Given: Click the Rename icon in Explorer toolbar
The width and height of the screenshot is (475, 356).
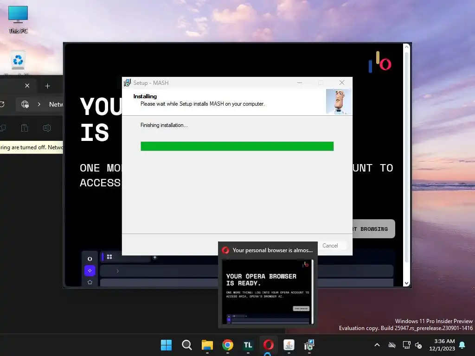Looking at the screenshot, I should (x=47, y=128).
